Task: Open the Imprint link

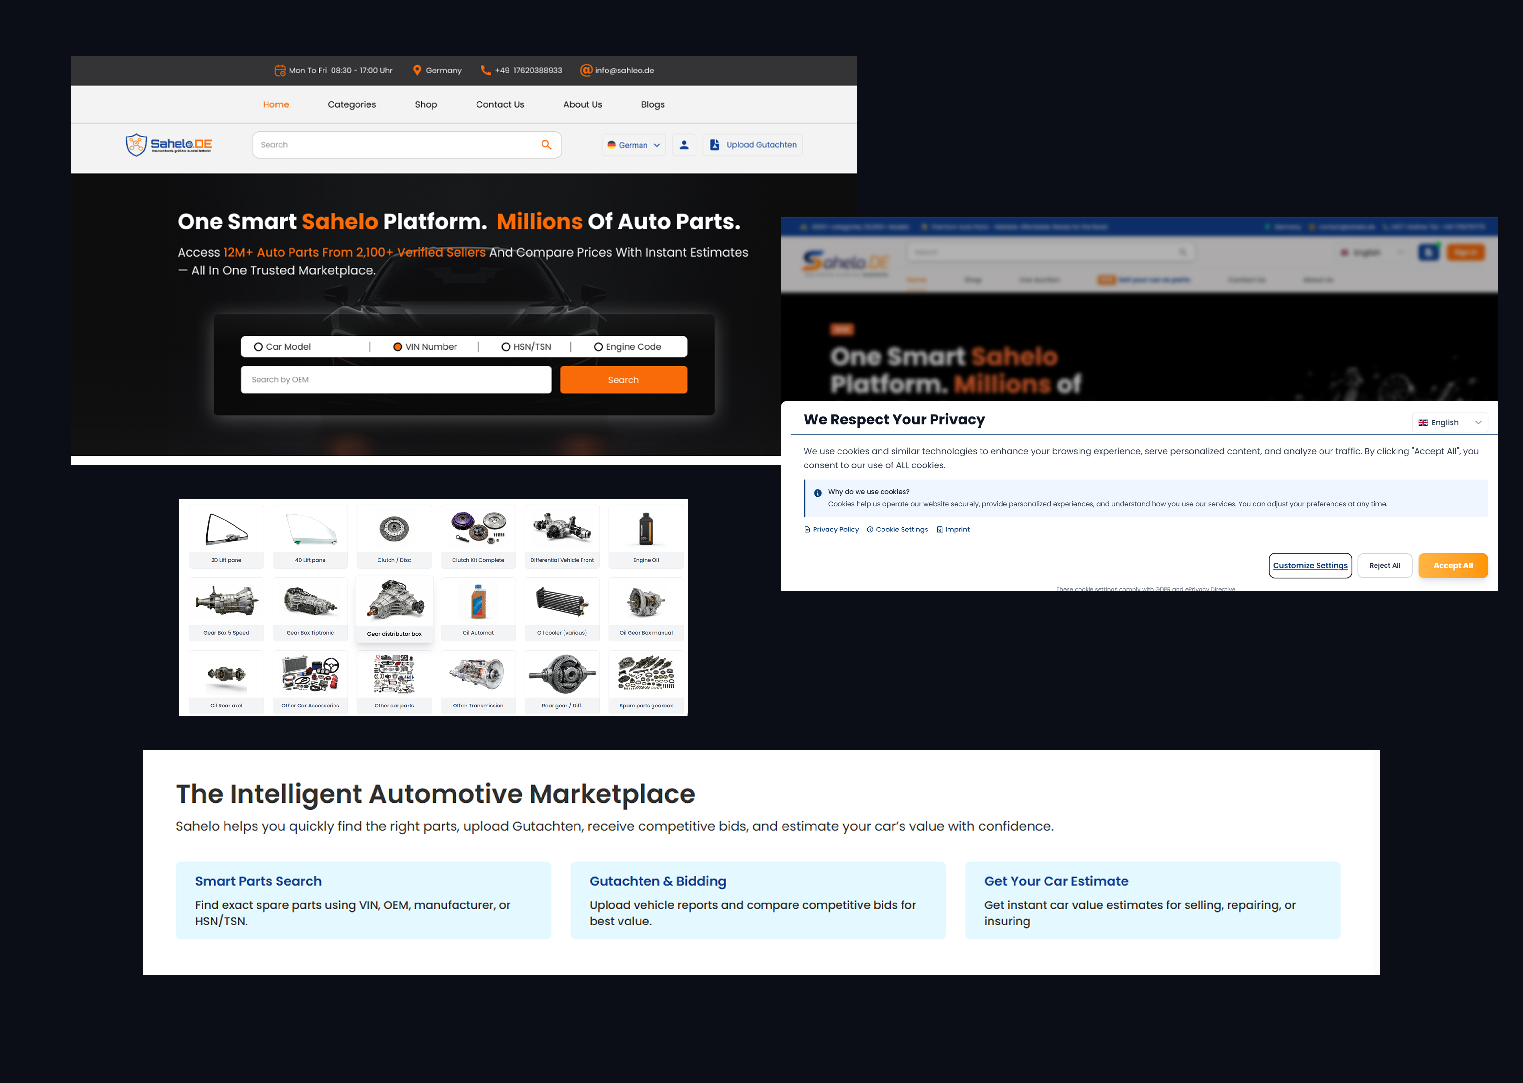Action: coord(953,530)
